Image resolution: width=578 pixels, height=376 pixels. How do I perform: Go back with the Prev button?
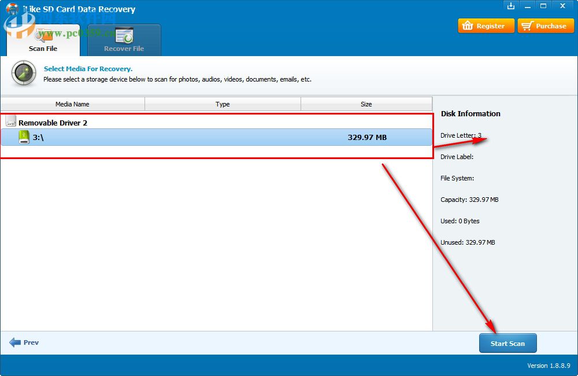pos(24,342)
